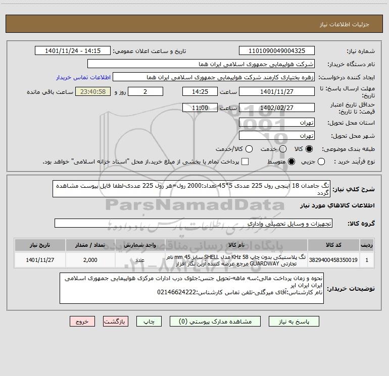Select the متوسط purchase type radio
The width and height of the screenshot is (389, 376).
pyautogui.click(x=291, y=162)
